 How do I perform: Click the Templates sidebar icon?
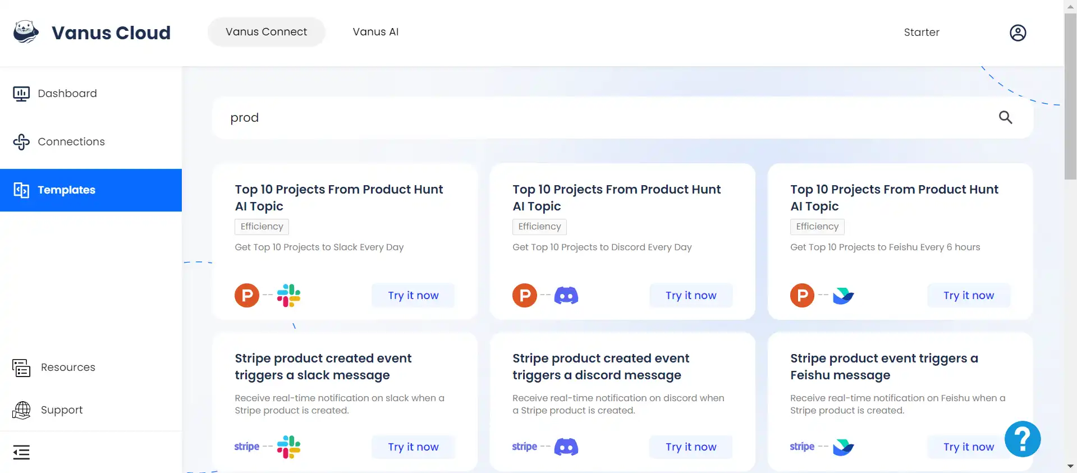21,190
